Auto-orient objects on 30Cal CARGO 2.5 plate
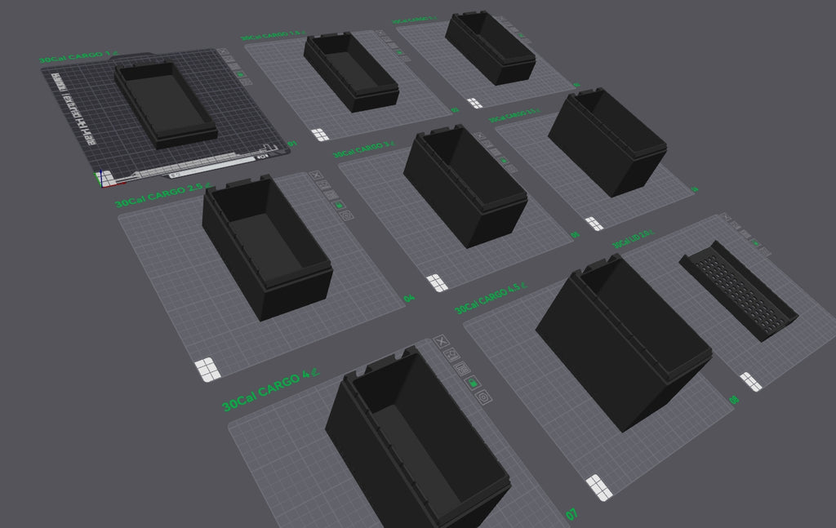836x528 pixels. click(x=324, y=185)
